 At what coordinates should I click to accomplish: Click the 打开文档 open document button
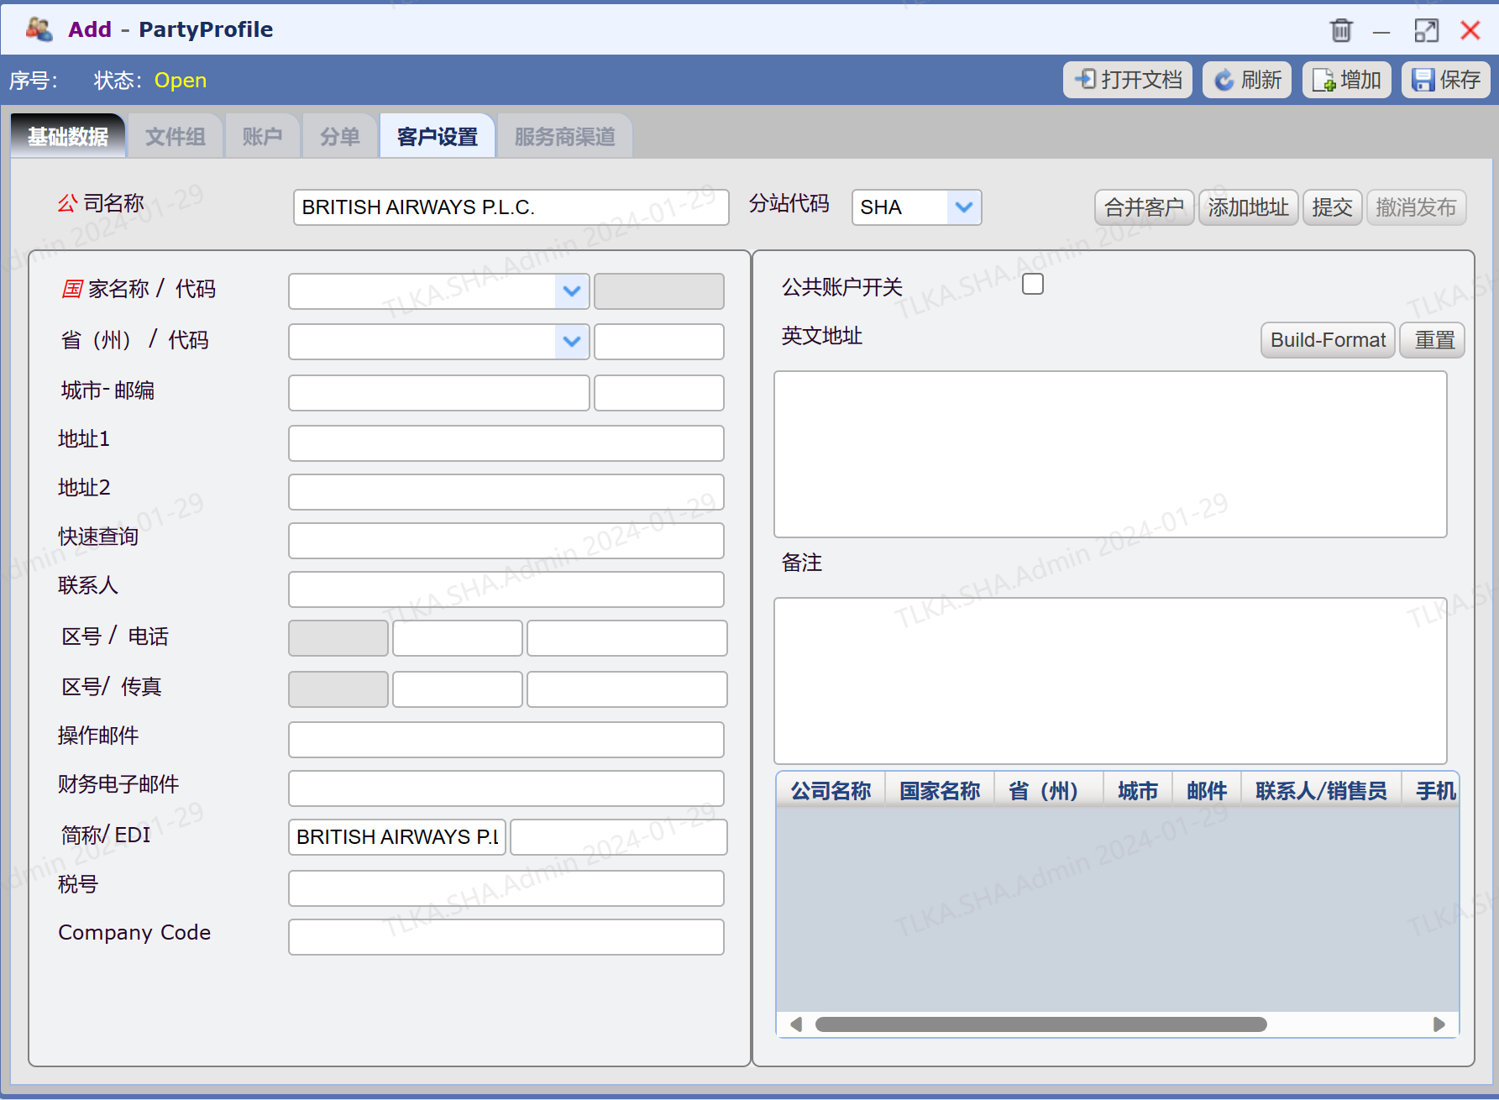click(x=1128, y=80)
